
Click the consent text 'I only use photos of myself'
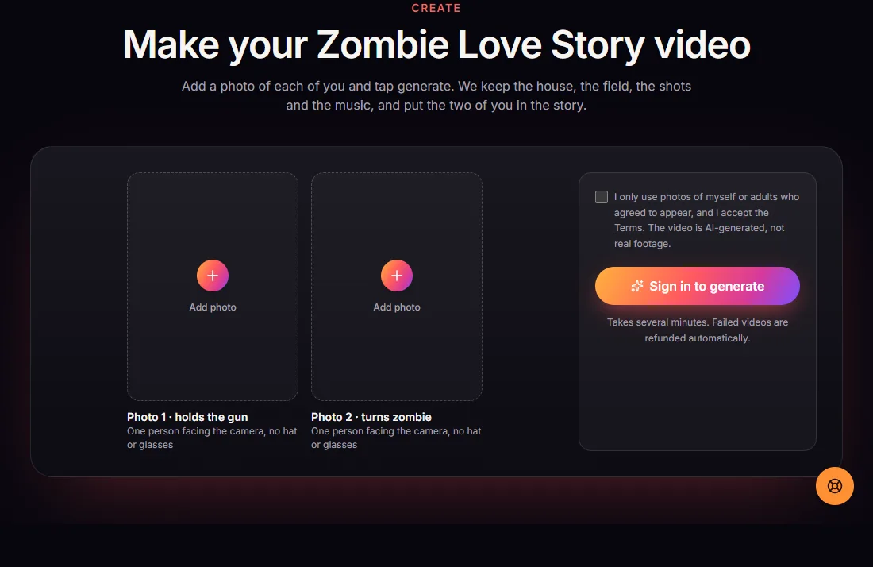point(706,220)
